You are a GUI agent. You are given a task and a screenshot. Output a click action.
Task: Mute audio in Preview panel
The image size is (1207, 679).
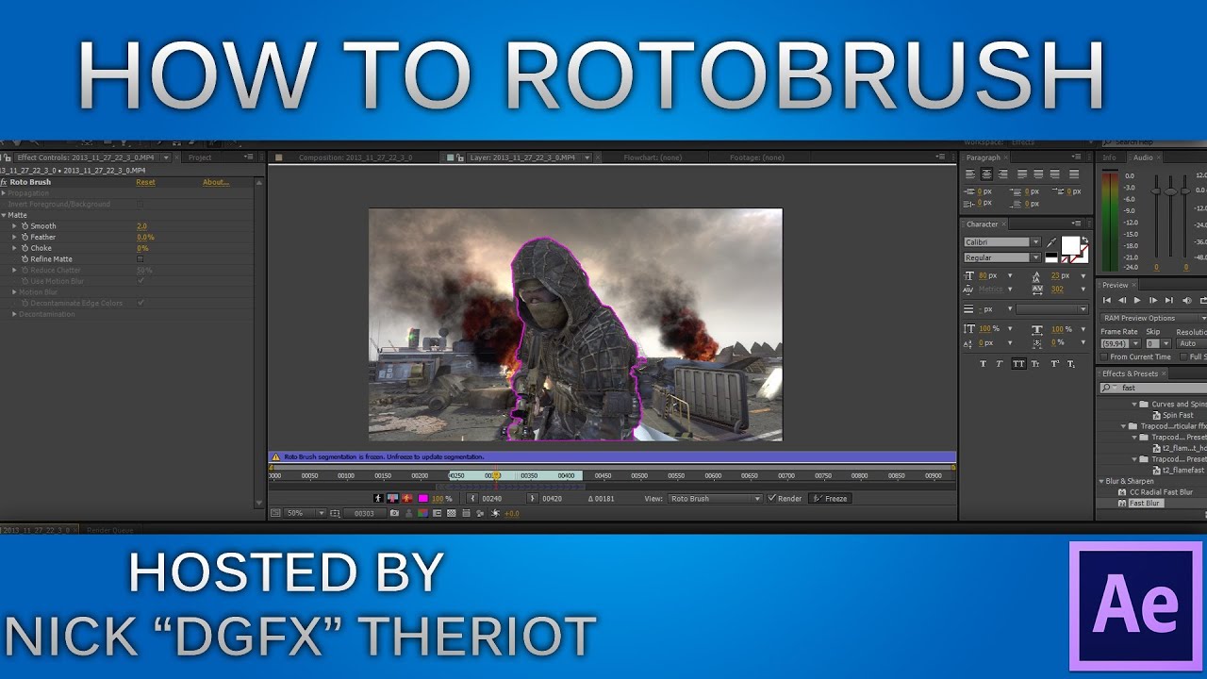pyautogui.click(x=1186, y=300)
